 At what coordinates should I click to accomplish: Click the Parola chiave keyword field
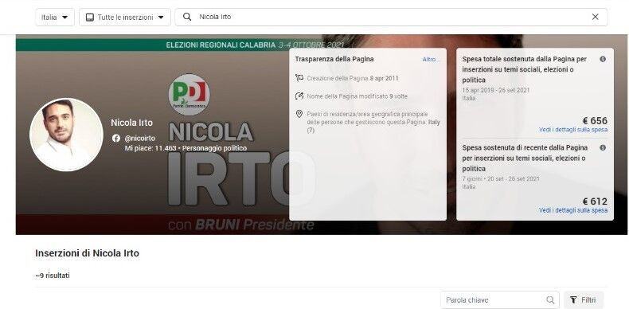pyautogui.click(x=500, y=299)
